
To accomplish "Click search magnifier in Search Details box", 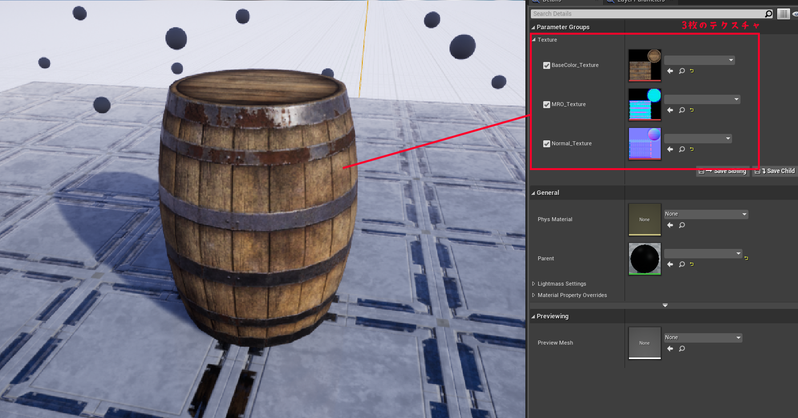I will pos(768,14).
